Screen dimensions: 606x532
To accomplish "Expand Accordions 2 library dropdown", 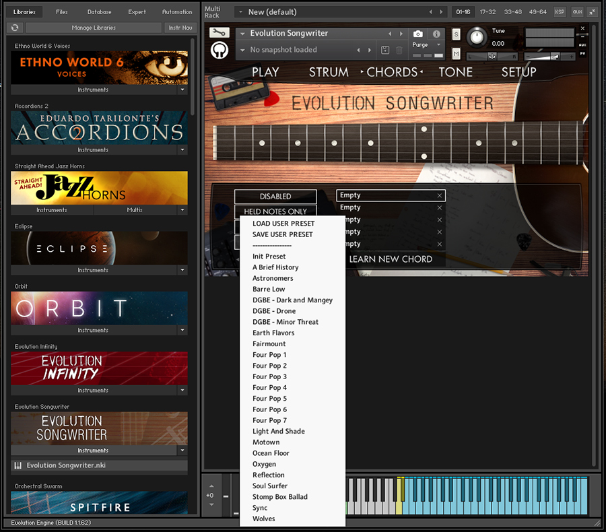I will (182, 149).
